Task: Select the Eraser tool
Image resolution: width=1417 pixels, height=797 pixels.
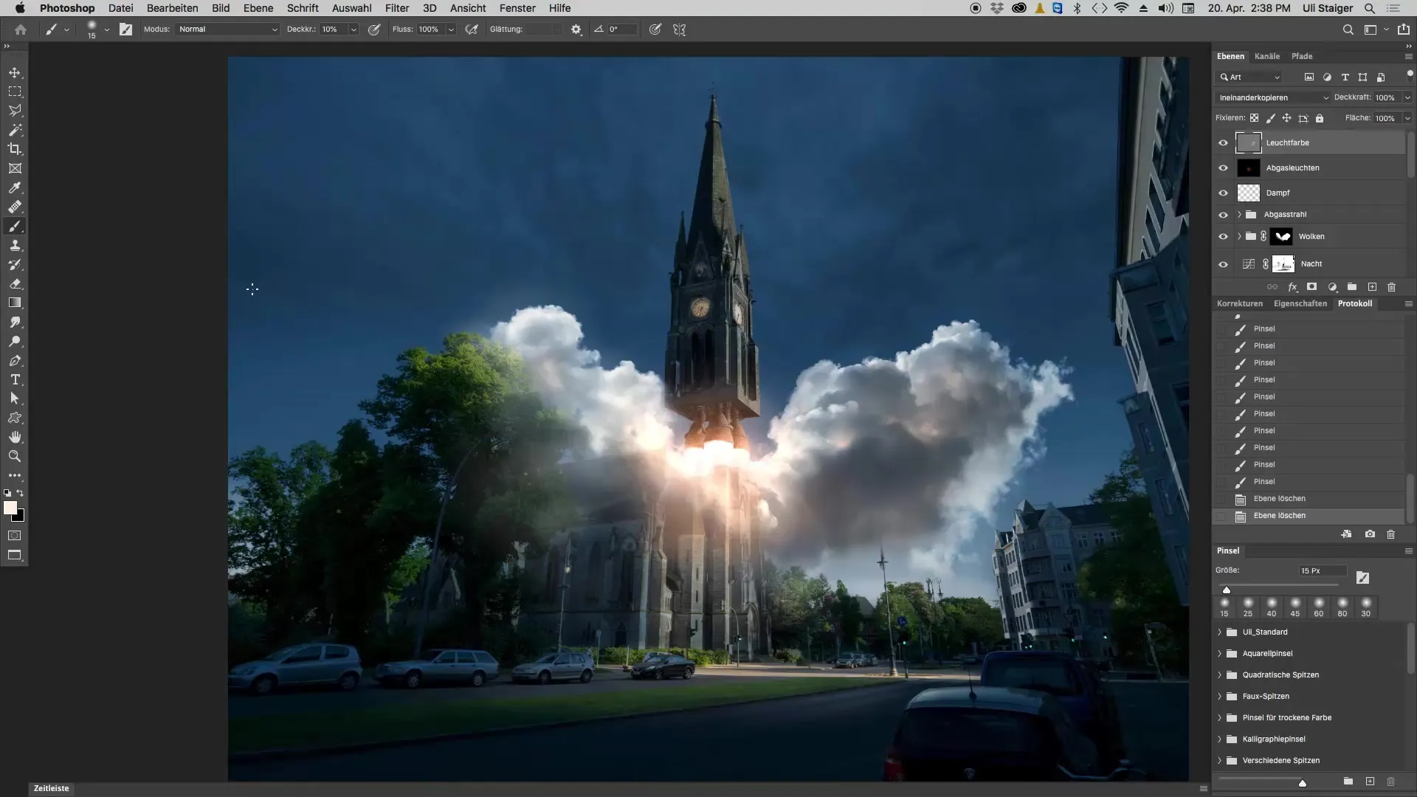Action: pyautogui.click(x=15, y=283)
